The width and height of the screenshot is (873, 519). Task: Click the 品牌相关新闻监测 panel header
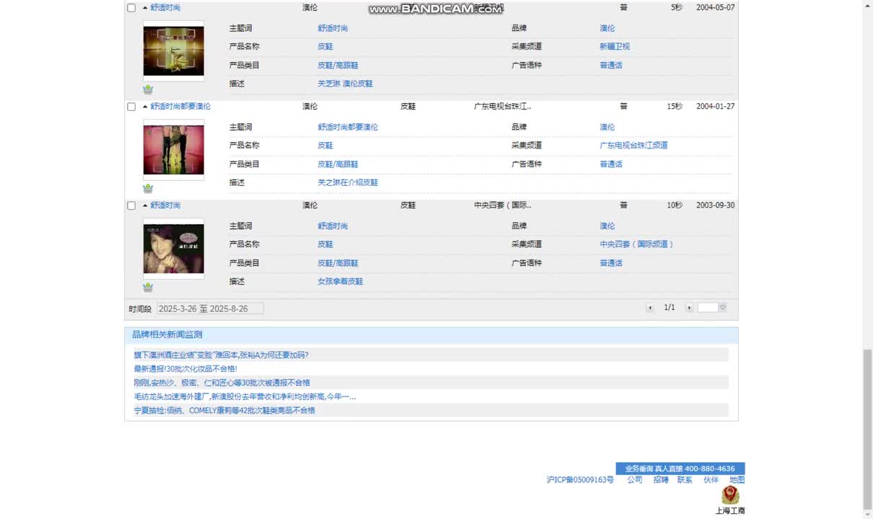tap(431, 334)
